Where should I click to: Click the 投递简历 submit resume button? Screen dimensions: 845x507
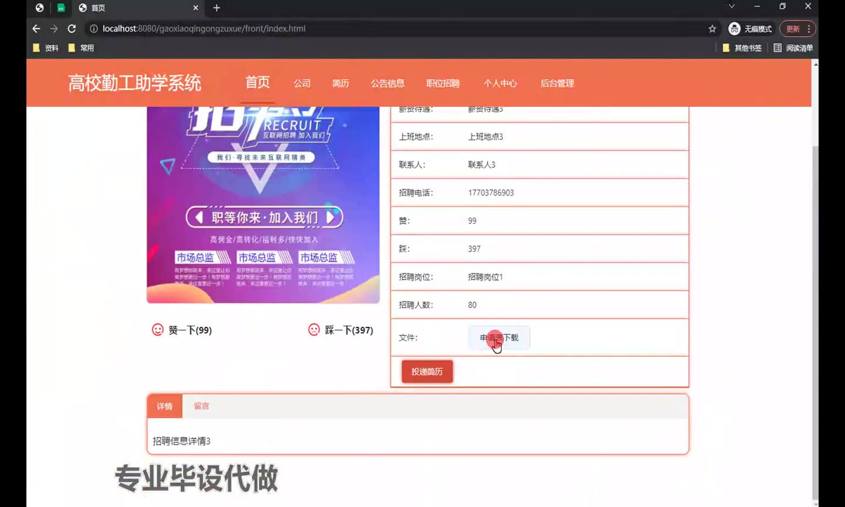pos(427,371)
